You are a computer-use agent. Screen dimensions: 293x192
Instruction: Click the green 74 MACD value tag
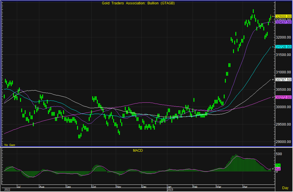click(278, 165)
